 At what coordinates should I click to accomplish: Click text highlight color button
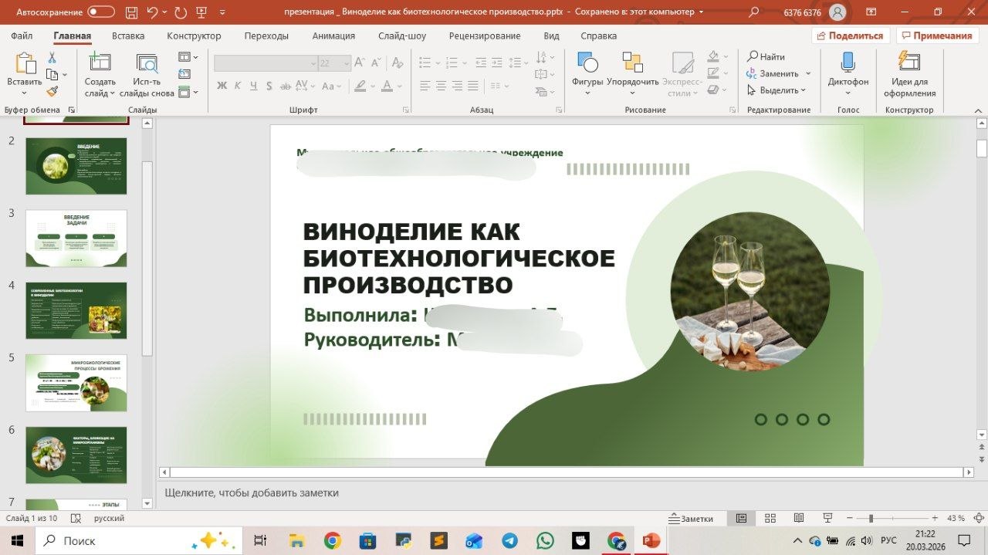point(359,86)
